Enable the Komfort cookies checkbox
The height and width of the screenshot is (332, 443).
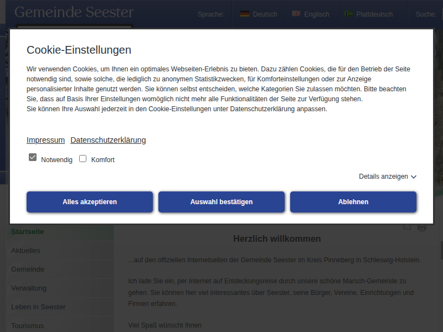[83, 159]
